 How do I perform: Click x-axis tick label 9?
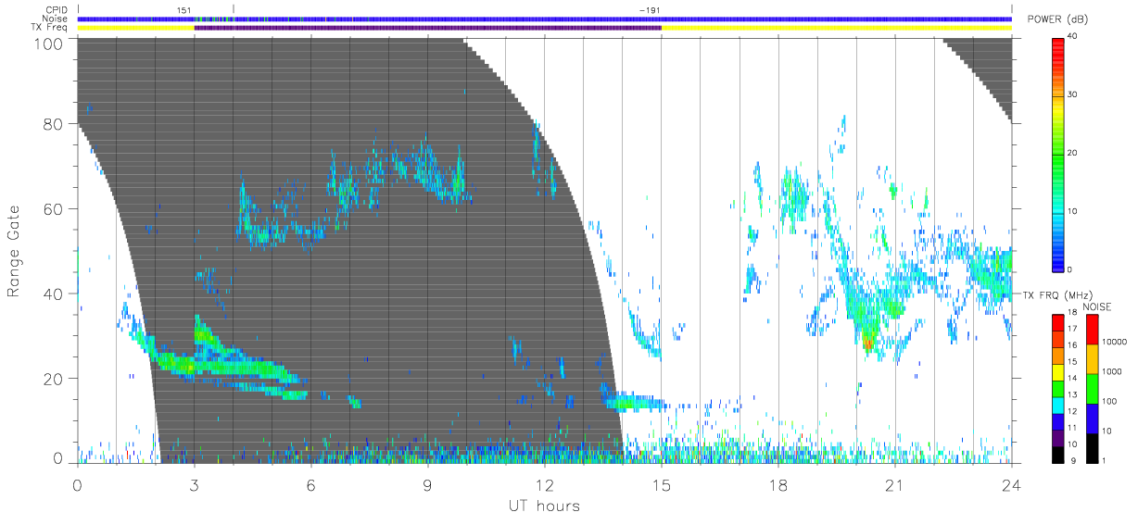tap(427, 485)
